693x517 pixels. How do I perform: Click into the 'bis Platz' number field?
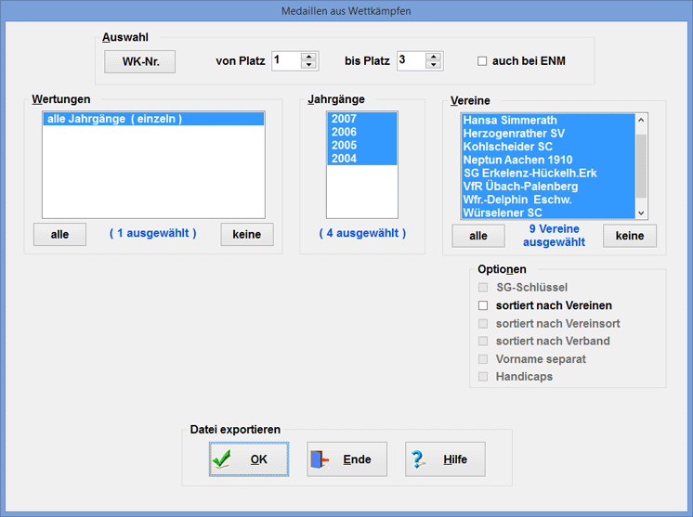(410, 60)
